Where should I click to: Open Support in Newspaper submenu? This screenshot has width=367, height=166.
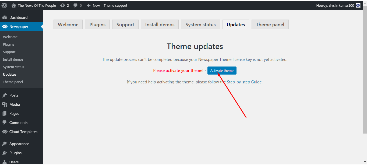click(x=9, y=52)
